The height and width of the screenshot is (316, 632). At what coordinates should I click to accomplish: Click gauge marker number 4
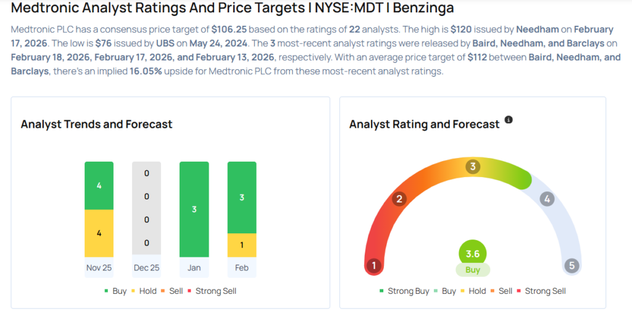(x=546, y=199)
